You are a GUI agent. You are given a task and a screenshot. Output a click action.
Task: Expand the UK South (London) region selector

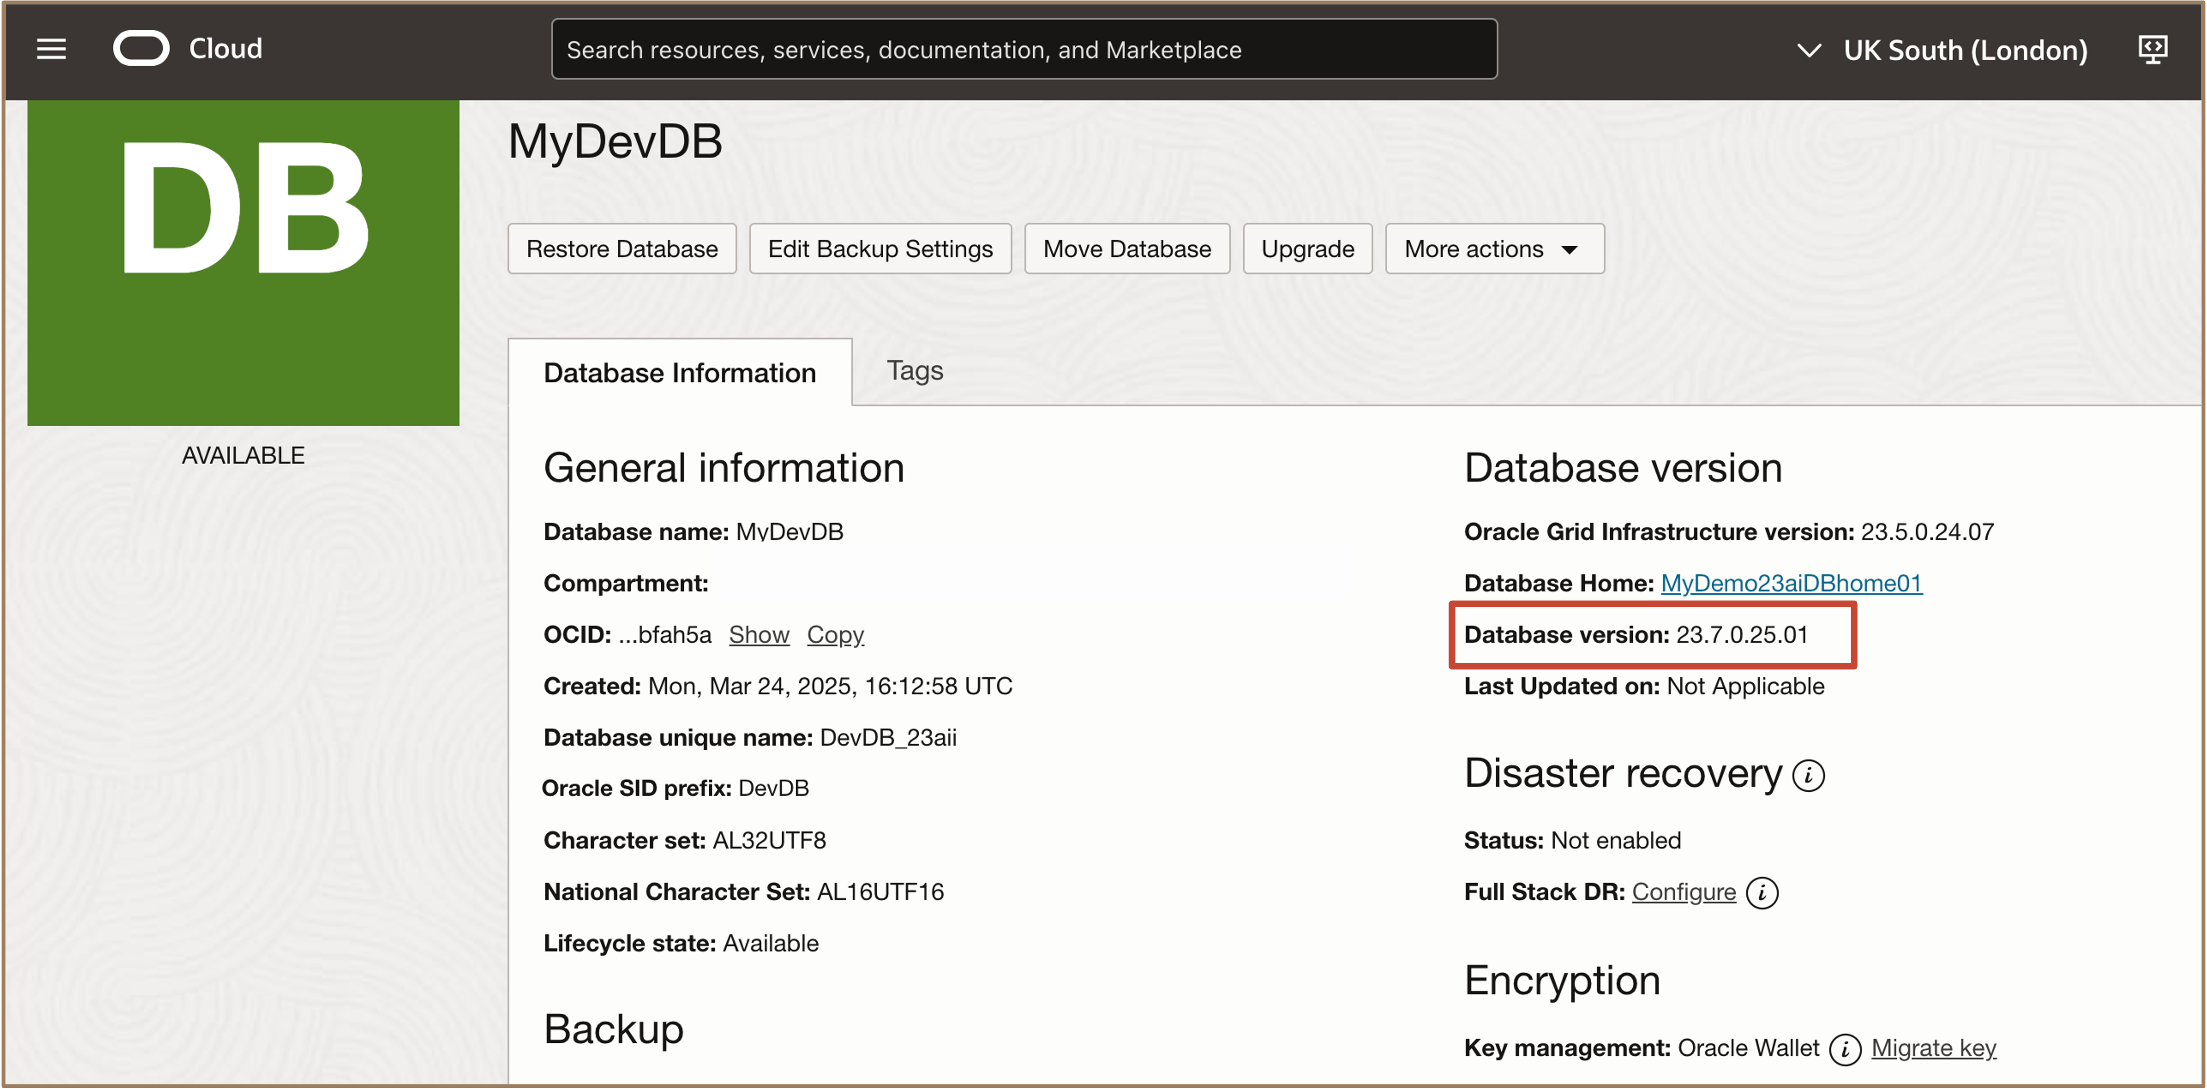(1965, 50)
